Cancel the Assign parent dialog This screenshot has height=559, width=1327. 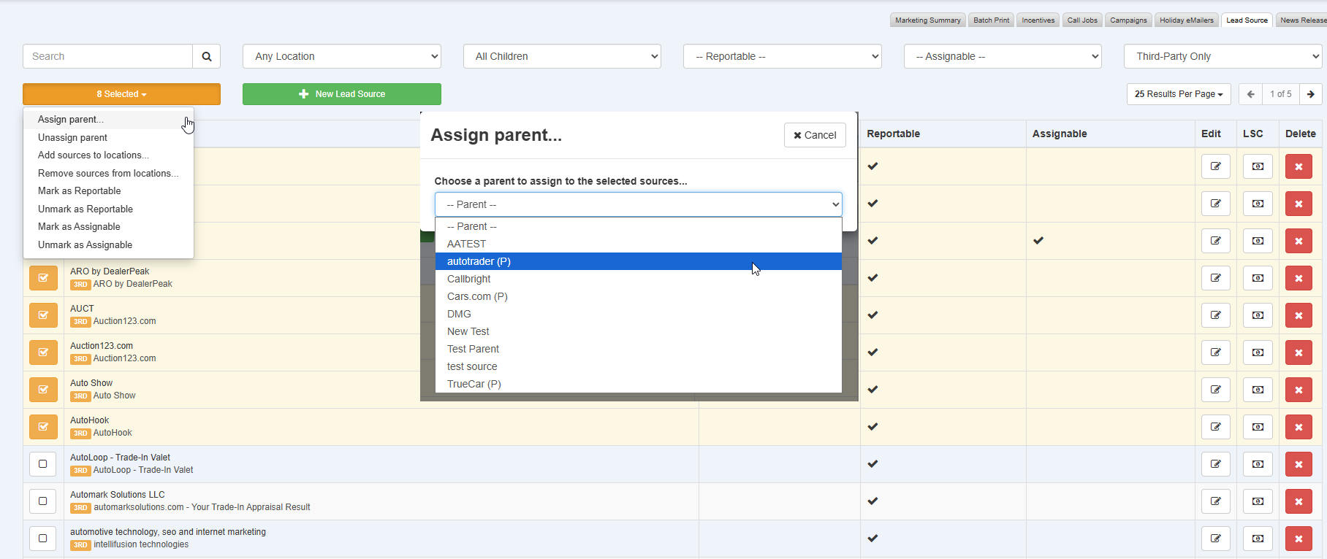click(815, 135)
